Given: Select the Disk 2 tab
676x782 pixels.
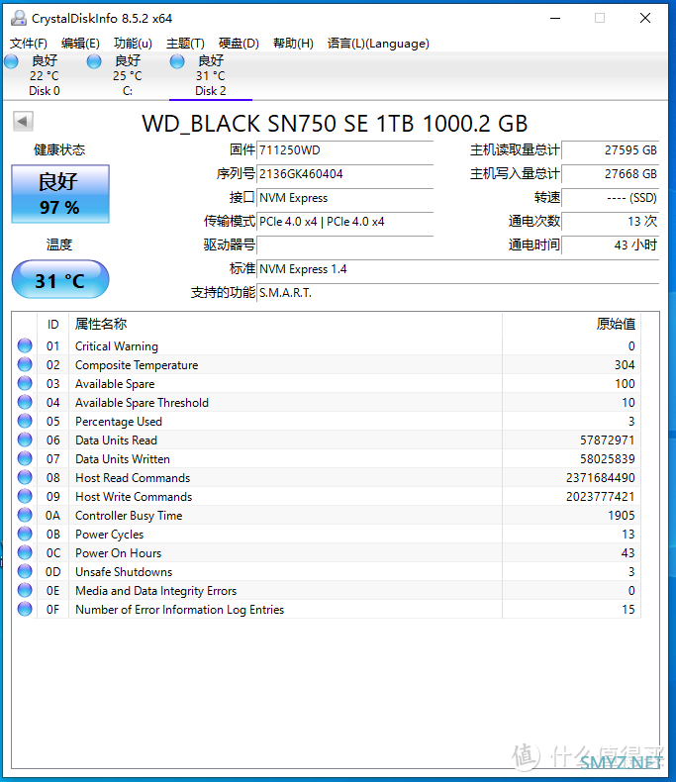Looking at the screenshot, I should [211, 76].
